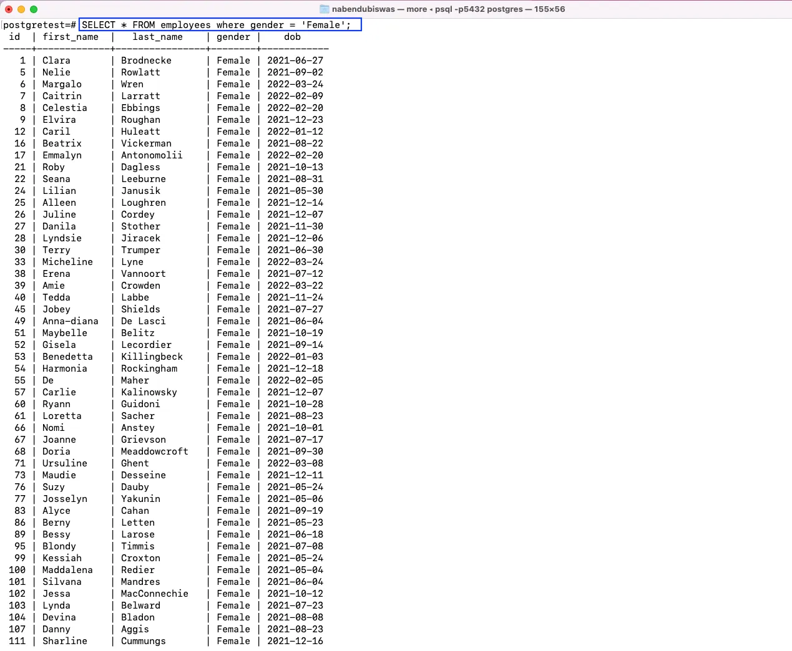Select last name 'MacConnechie'
The width and height of the screenshot is (792, 651).
[x=155, y=594]
